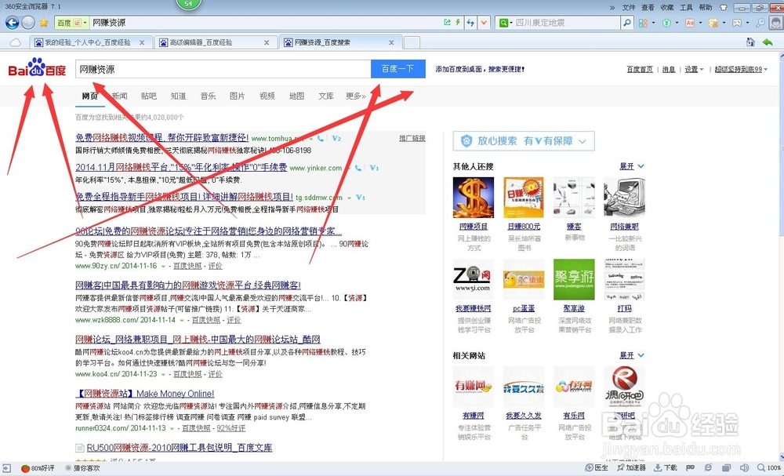This screenshot has height=476, width=784.
Task: Open the search engine dropdown in address bar
Action: [508, 24]
